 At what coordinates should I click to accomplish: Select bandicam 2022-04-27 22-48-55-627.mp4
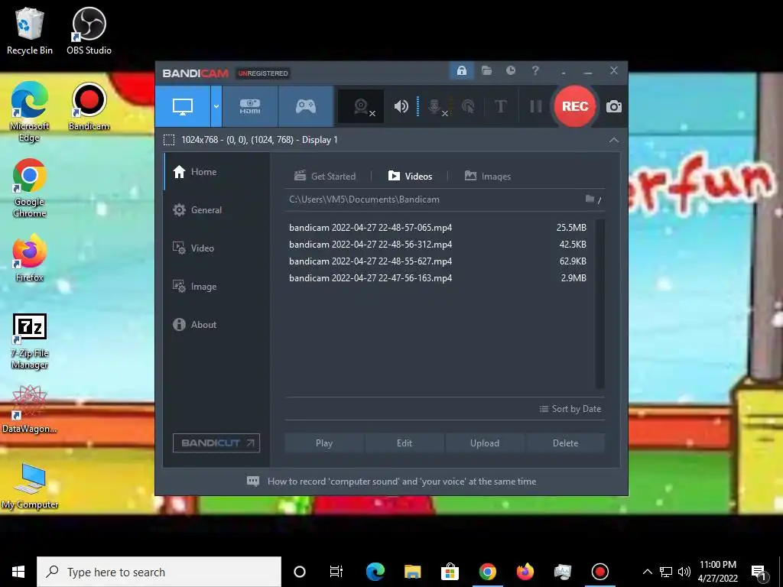click(438, 261)
